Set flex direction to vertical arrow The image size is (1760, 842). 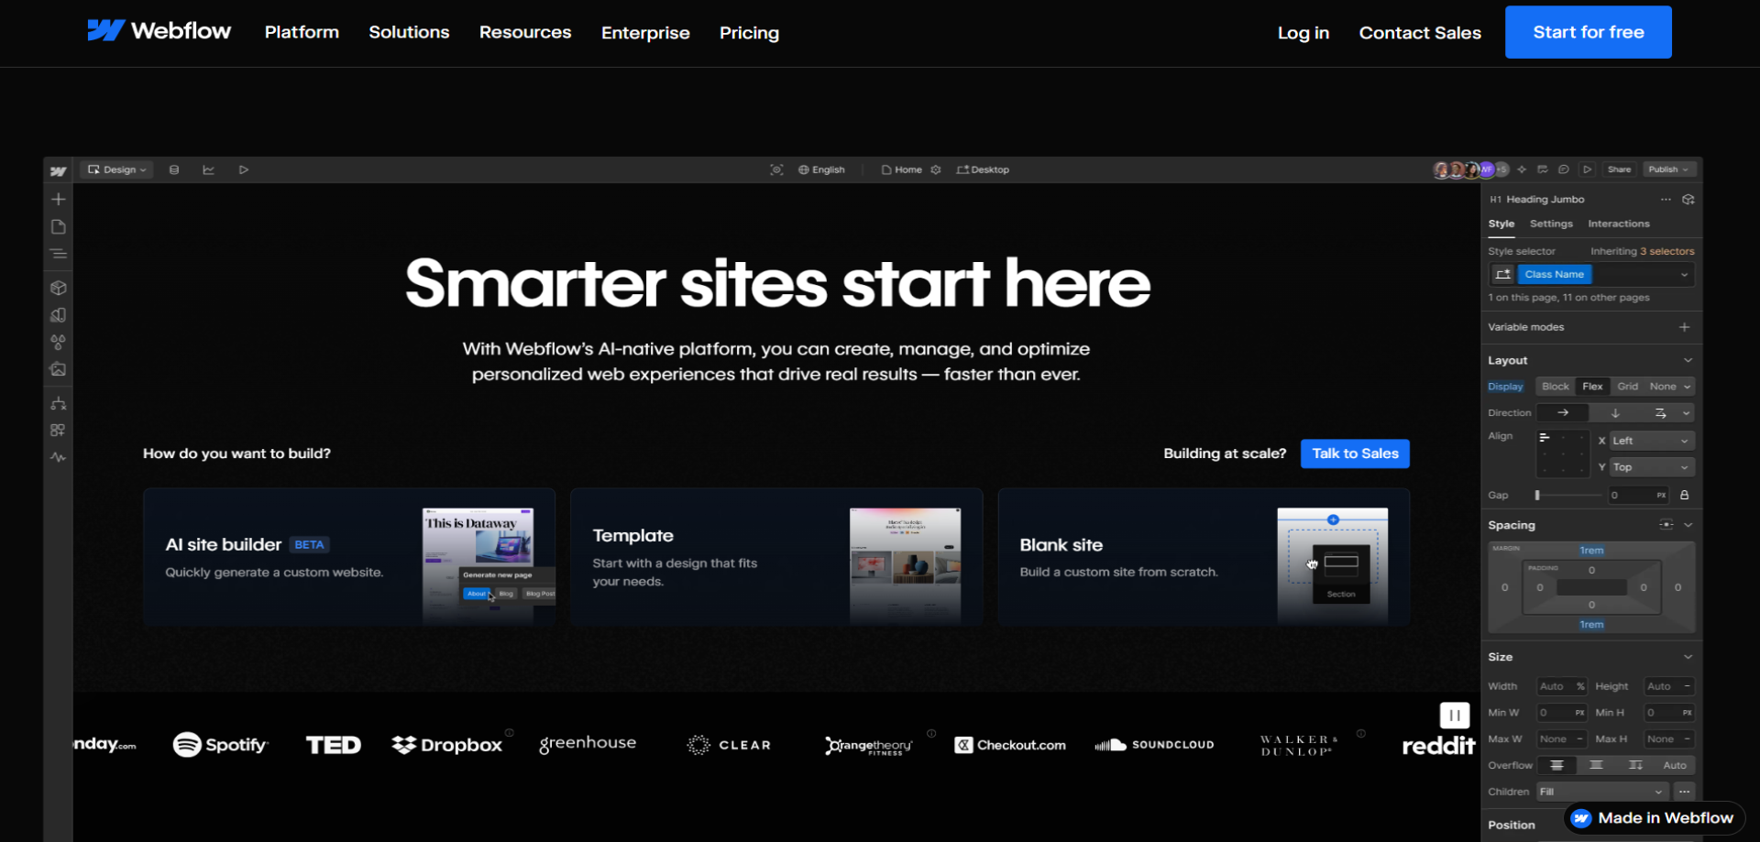(x=1615, y=413)
